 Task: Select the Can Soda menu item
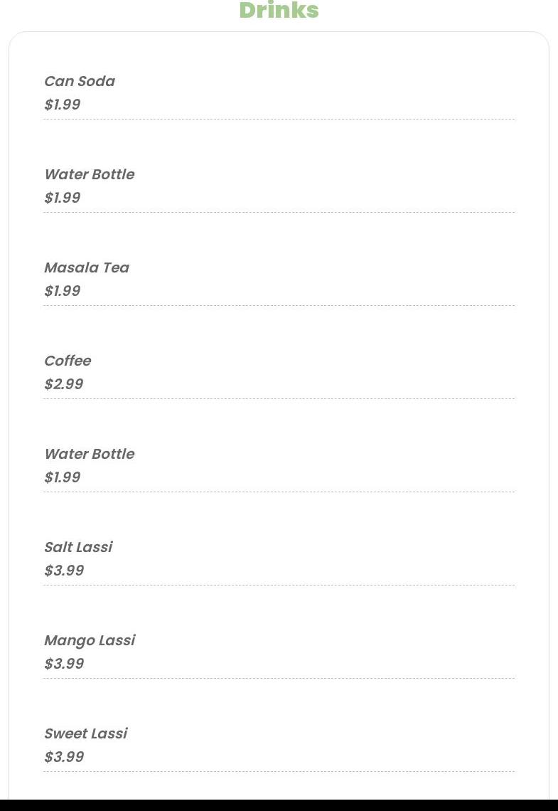pos(80,81)
